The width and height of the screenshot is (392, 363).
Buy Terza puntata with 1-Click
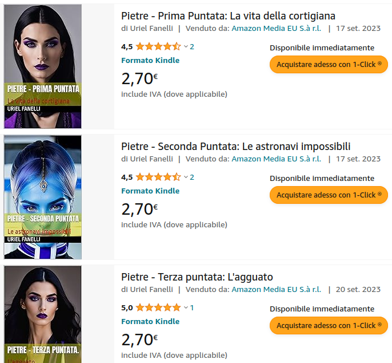tap(329, 325)
